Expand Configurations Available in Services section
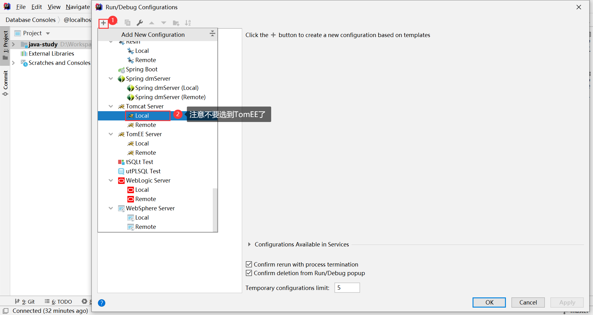 [x=249, y=244]
